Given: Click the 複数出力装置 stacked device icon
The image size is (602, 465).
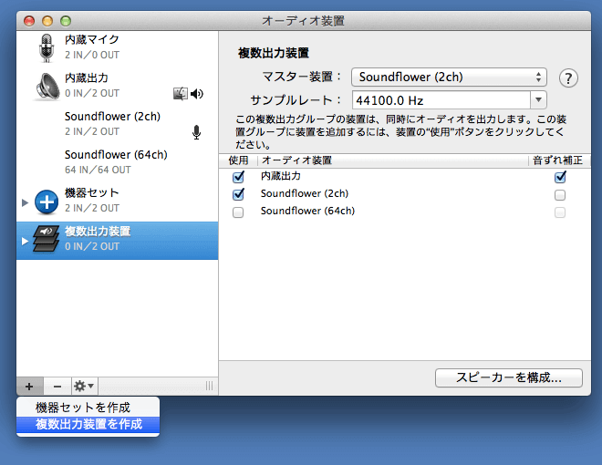Looking at the screenshot, I should [47, 240].
